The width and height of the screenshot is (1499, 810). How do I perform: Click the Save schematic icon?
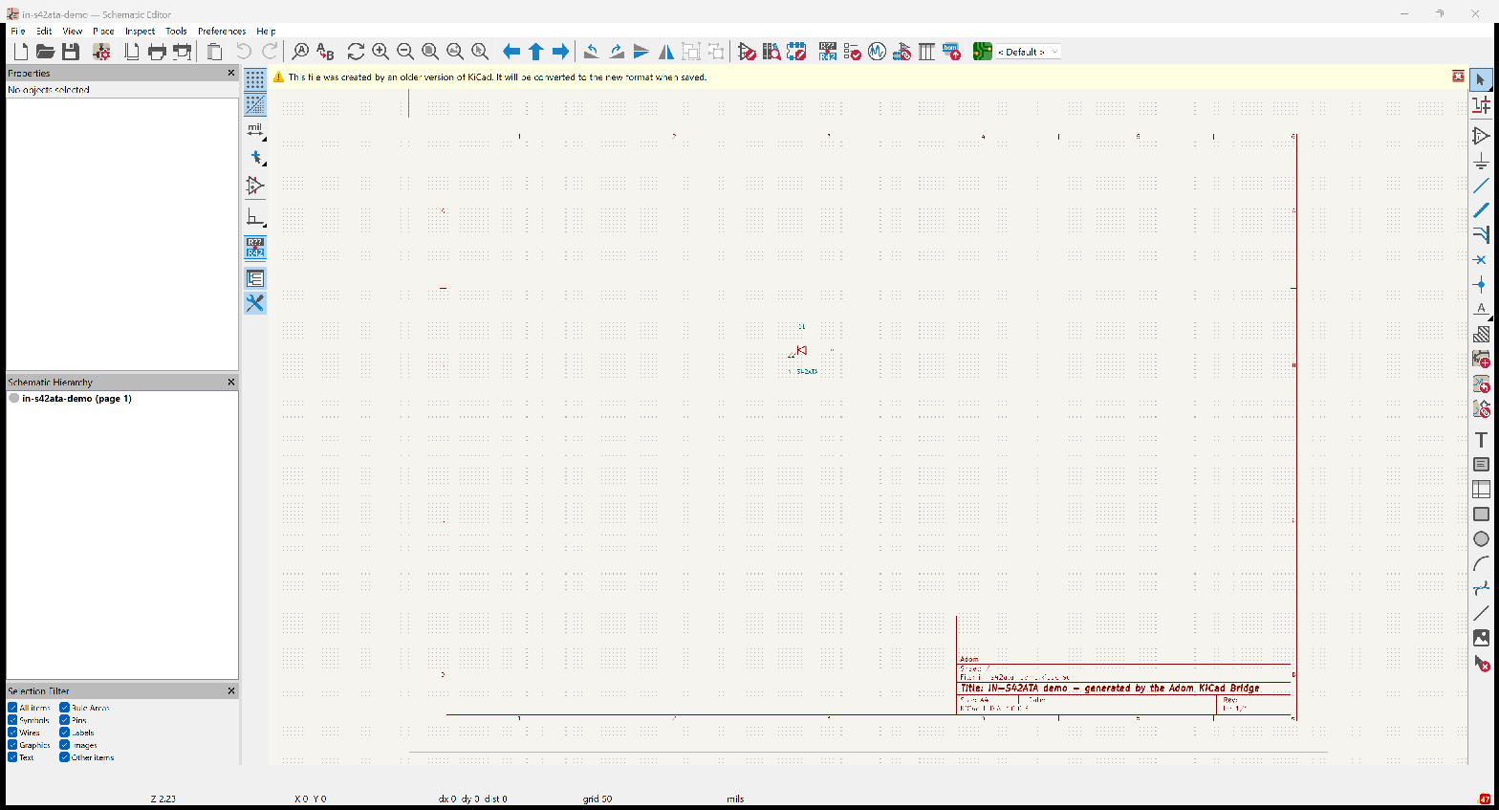click(71, 52)
